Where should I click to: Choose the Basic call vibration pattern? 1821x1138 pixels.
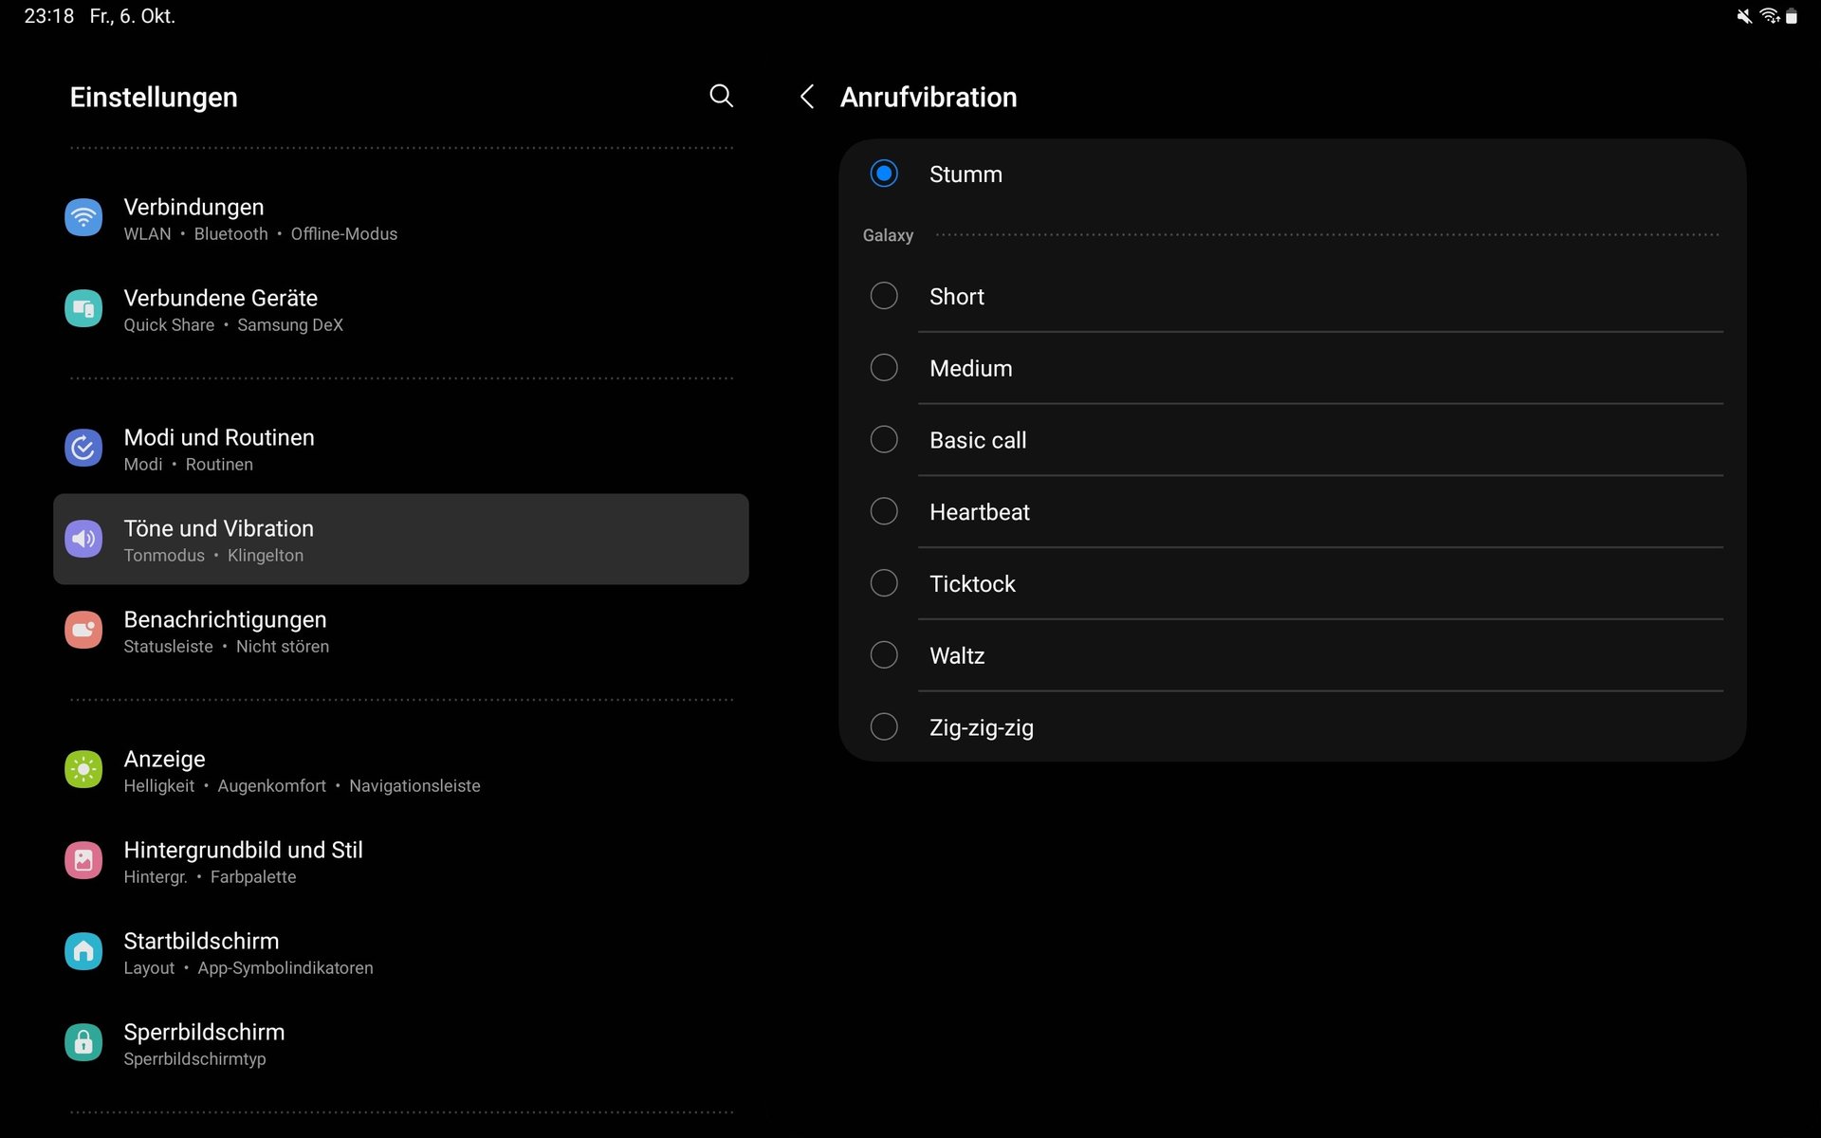884,440
